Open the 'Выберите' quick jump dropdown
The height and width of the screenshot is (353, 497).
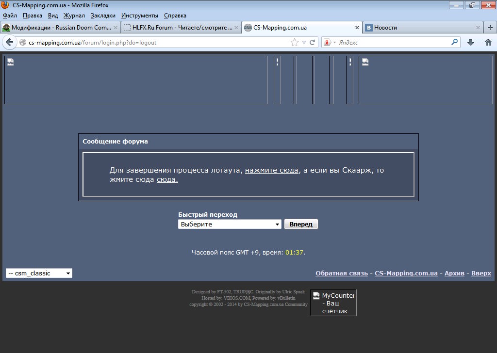click(230, 224)
